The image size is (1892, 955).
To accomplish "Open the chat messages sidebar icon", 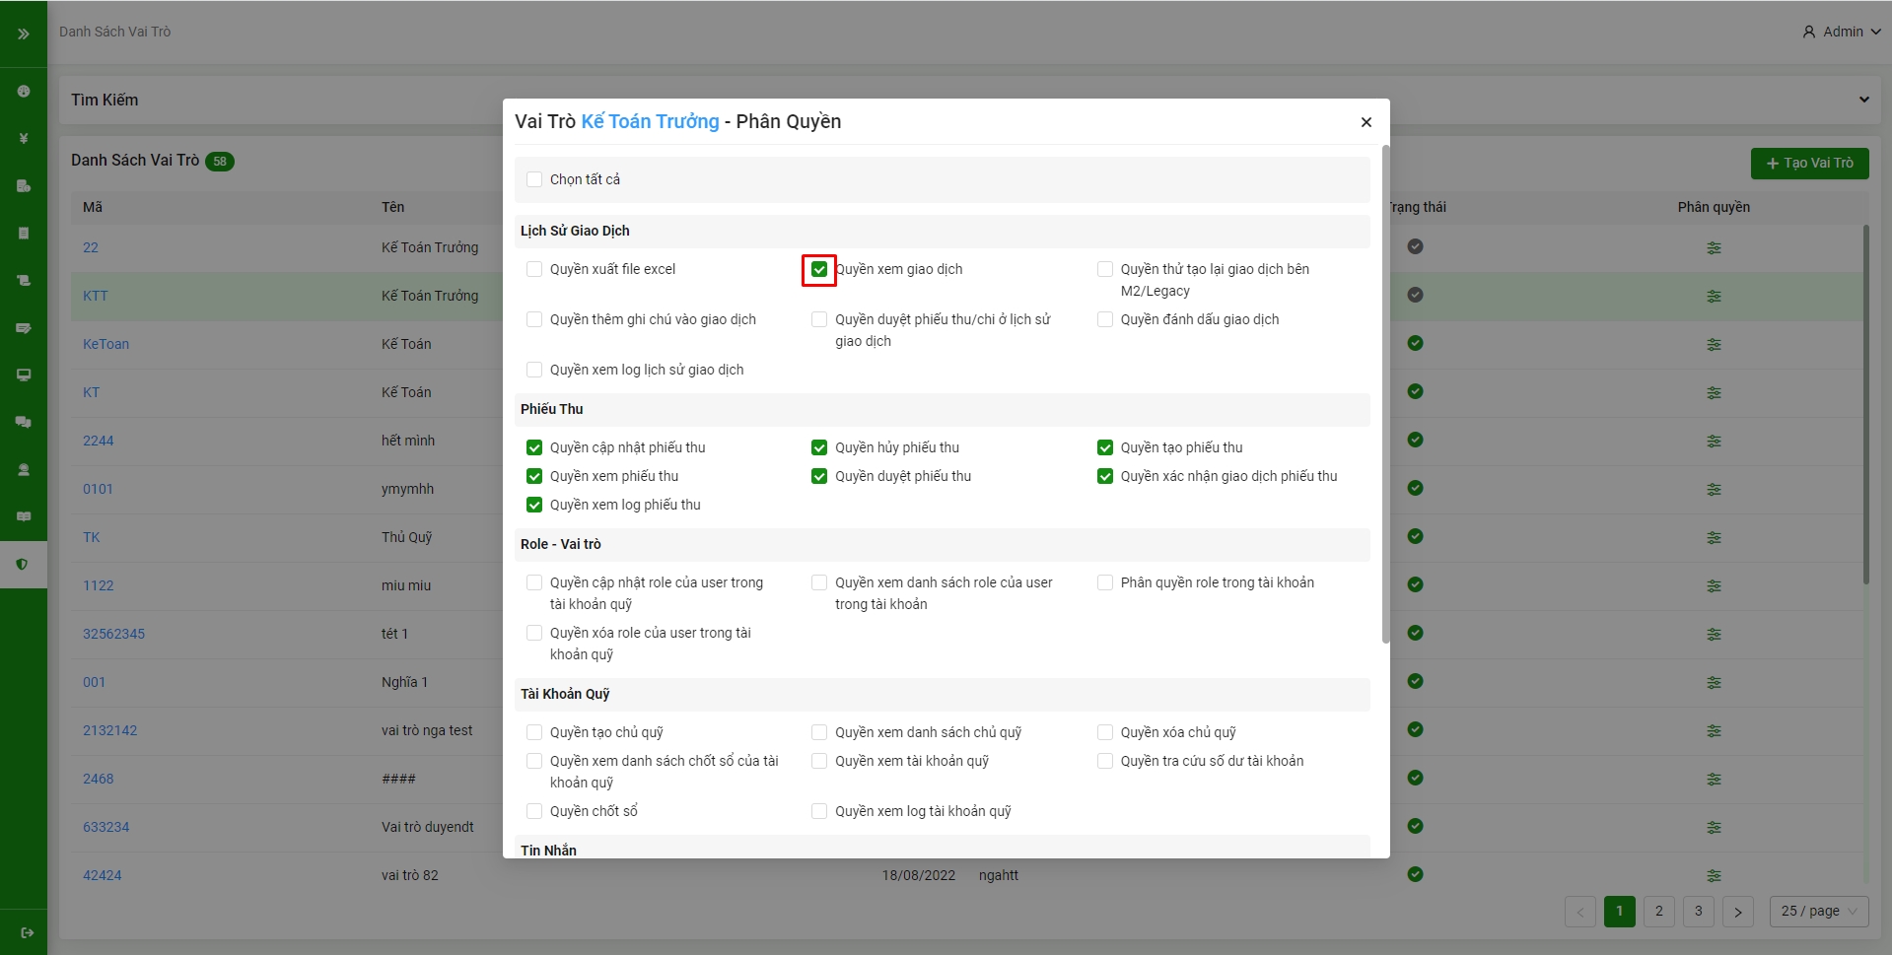I will point(24,422).
